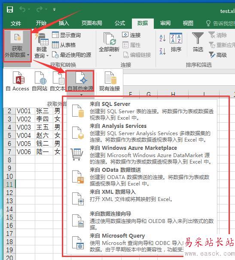Expand the 全部刷新 dropdown arrow

110,56
